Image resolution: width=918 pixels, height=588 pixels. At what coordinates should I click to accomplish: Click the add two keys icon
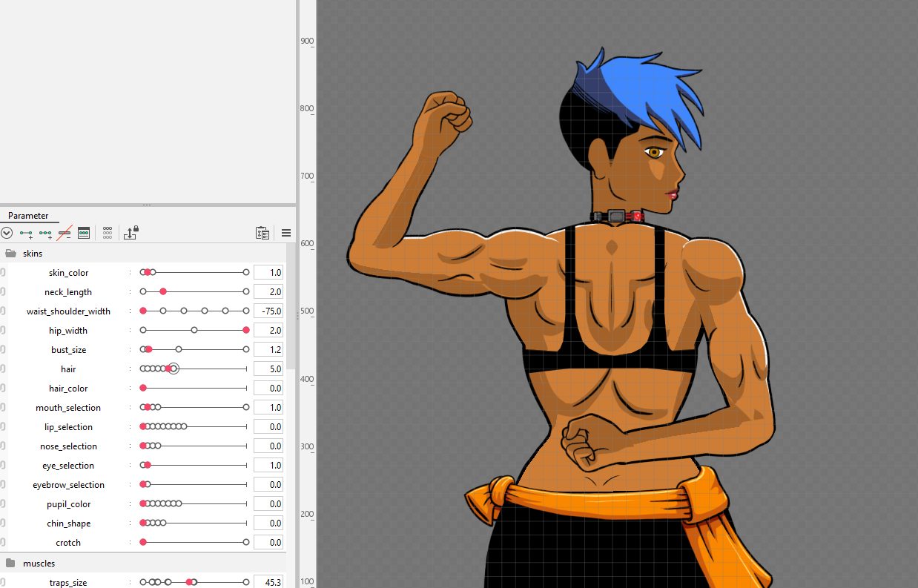(26, 233)
